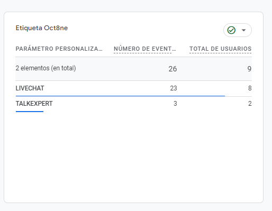The image size is (272, 211).
Task: Click the dashed underline beneath Número de eventos
Action: pyautogui.click(x=142, y=53)
